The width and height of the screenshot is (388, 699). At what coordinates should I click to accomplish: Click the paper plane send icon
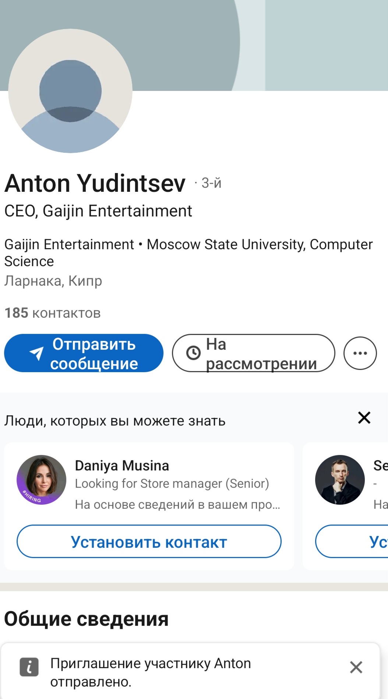coord(36,353)
